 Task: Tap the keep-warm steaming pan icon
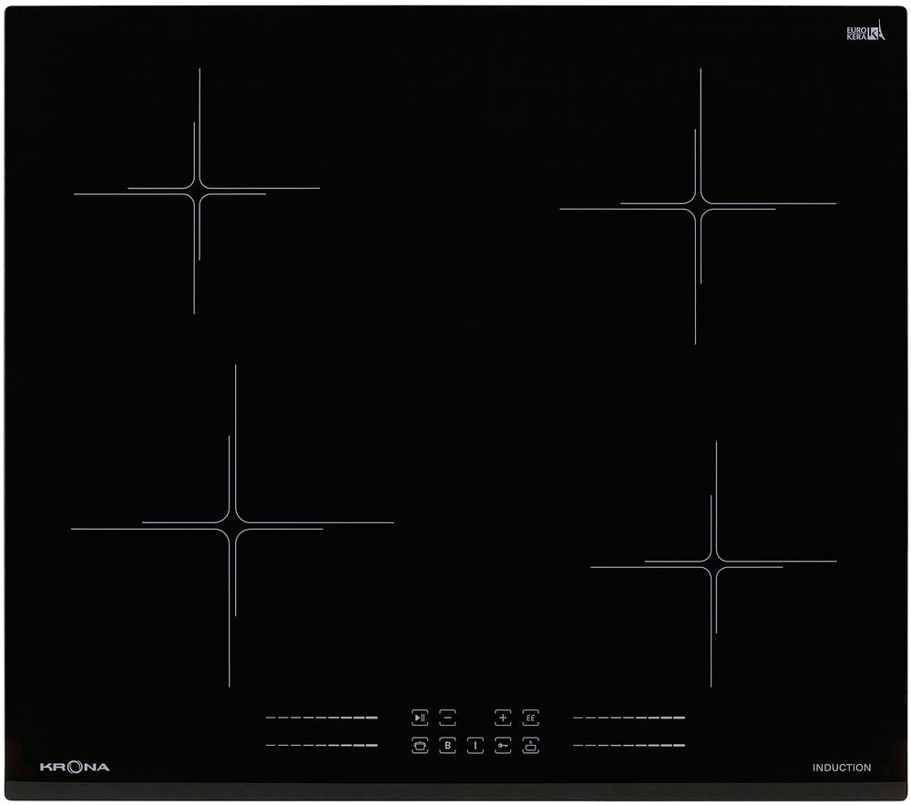(x=530, y=745)
